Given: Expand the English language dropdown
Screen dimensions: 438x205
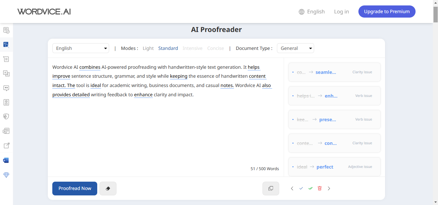Looking at the screenshot, I should click(x=81, y=48).
